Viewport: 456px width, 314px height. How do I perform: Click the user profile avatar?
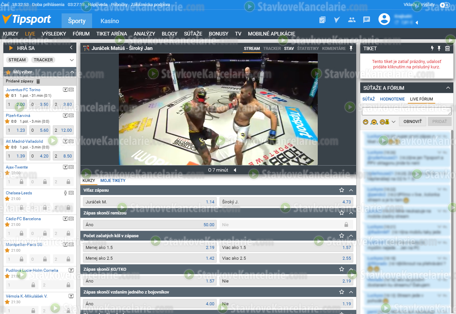coord(384,19)
